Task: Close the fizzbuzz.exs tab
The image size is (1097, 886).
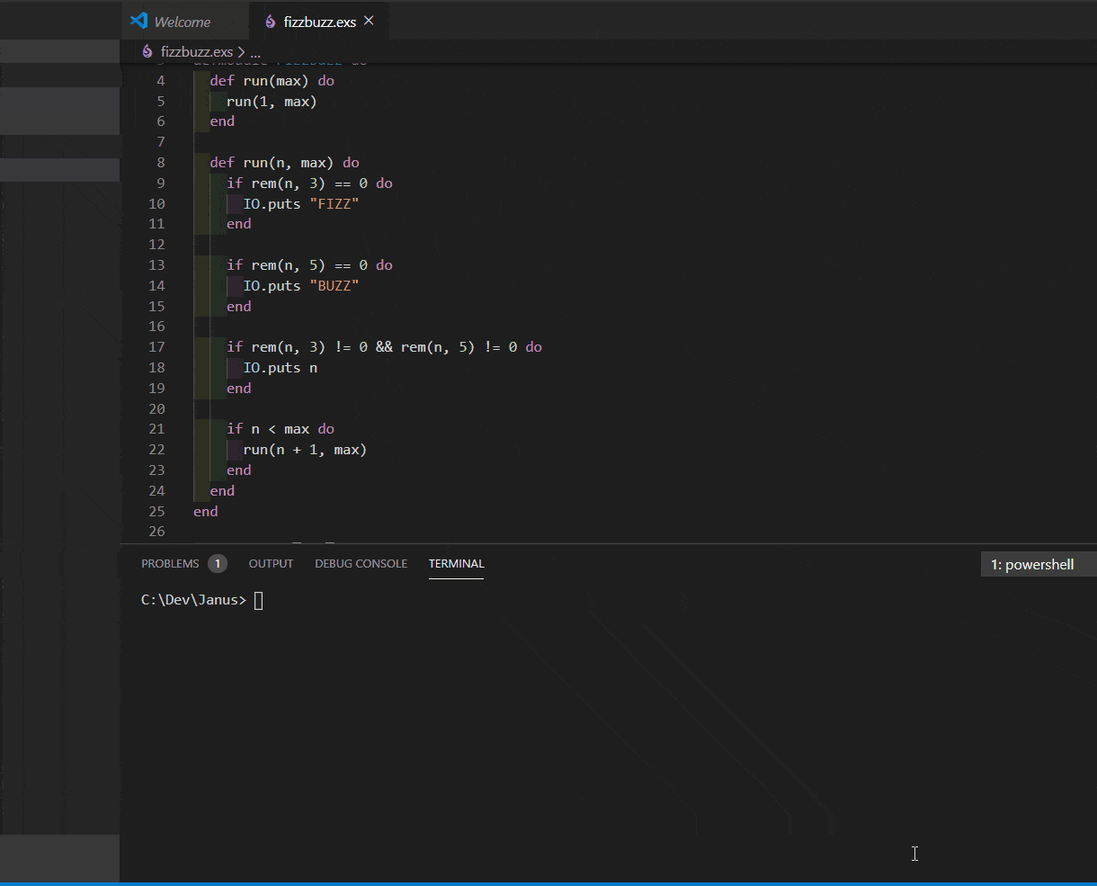Action: pos(369,21)
